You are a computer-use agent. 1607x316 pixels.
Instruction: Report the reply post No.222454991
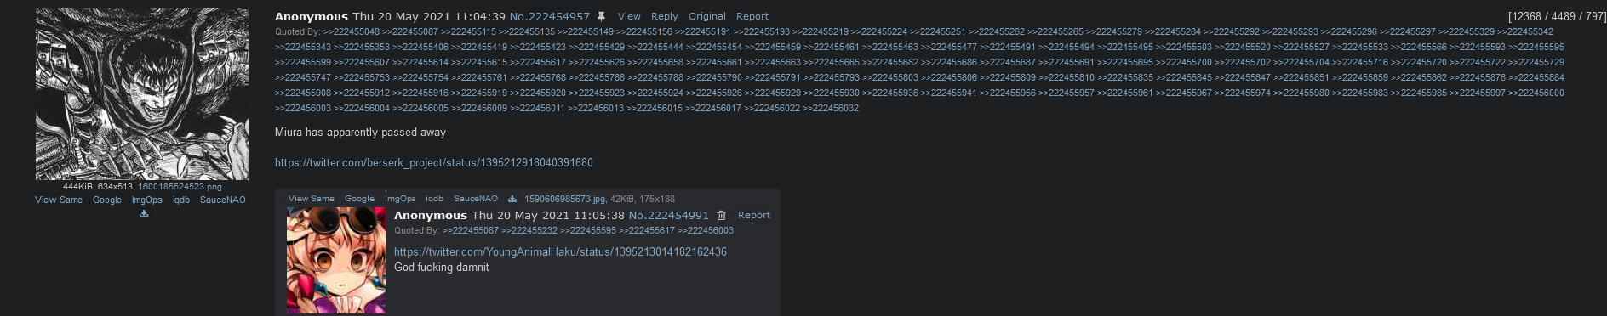(x=754, y=216)
